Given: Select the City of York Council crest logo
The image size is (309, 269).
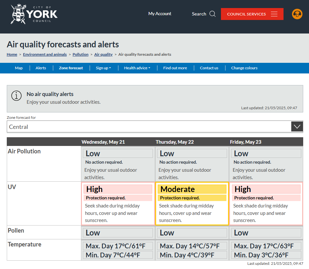Looking at the screenshot, I should tap(18, 14).
